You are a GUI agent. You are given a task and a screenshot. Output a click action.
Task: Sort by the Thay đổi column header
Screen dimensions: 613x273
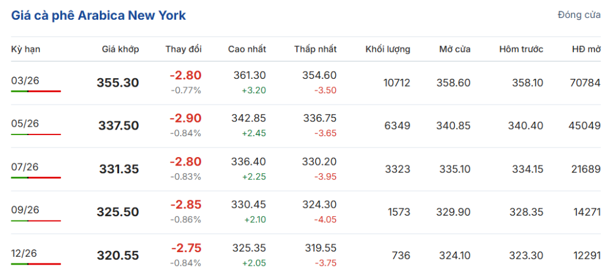coord(183,49)
